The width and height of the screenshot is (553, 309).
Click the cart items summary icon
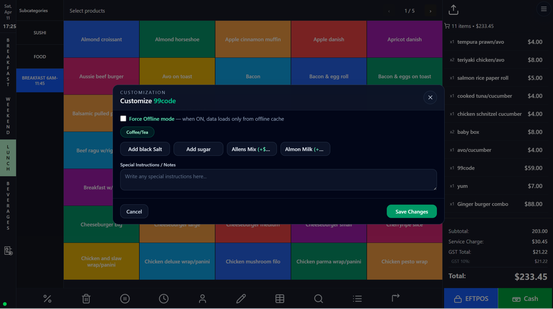coord(447,26)
